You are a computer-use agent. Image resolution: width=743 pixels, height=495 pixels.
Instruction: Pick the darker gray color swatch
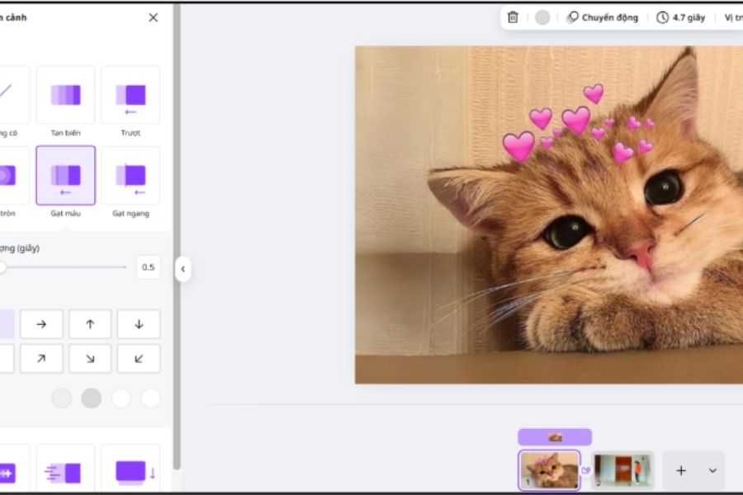[x=92, y=398]
